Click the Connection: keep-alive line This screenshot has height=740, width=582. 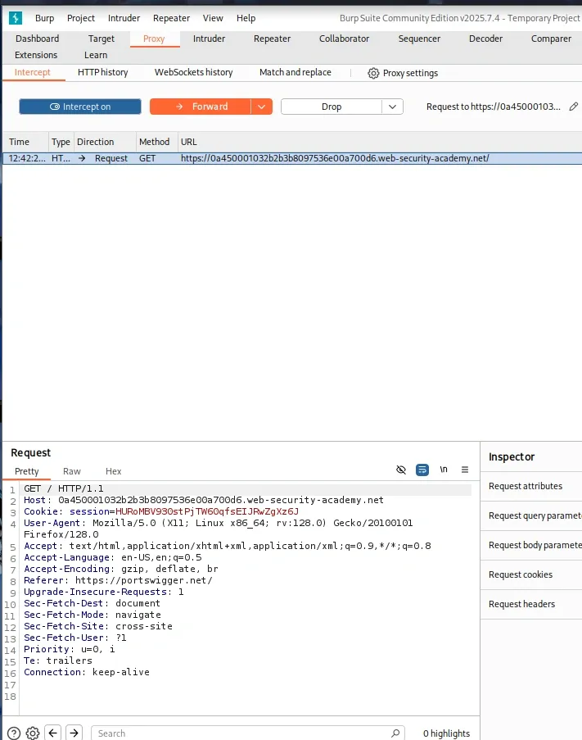pos(87,672)
